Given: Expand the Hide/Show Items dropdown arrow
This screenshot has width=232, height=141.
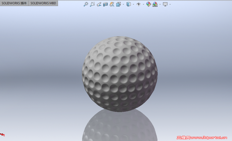Looking at the screenshot, I should pos(144,5).
